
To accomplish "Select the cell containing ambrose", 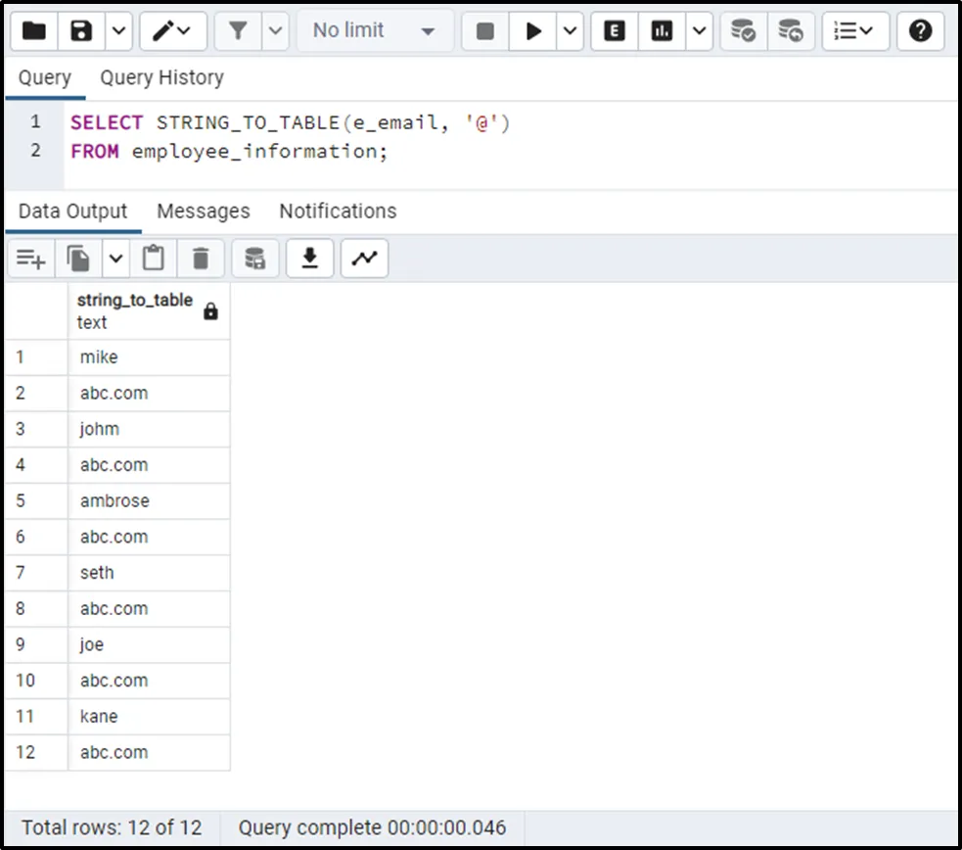I will 115,500.
